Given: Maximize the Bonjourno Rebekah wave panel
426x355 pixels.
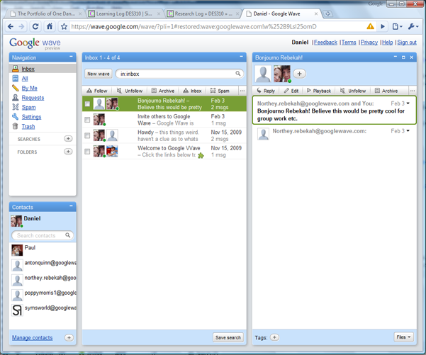Looking at the screenshot, I should click(403, 57).
